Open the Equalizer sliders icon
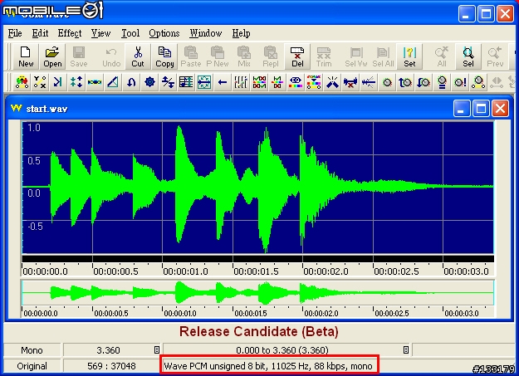 click(241, 82)
